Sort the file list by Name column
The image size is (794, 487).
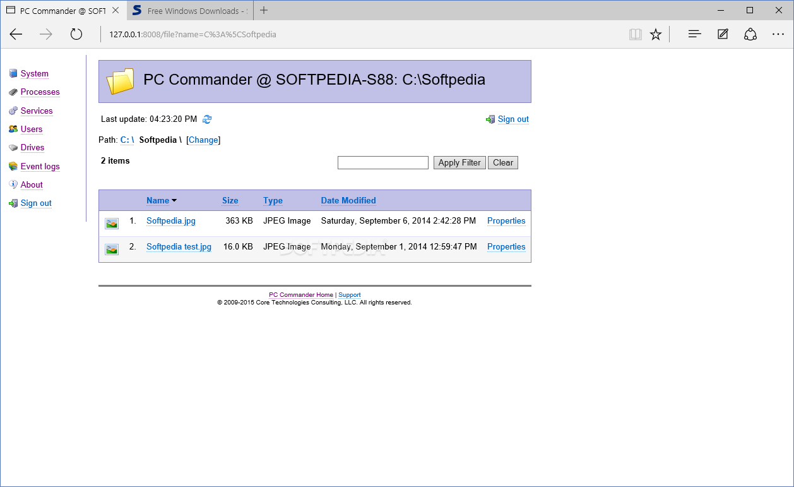[158, 200]
